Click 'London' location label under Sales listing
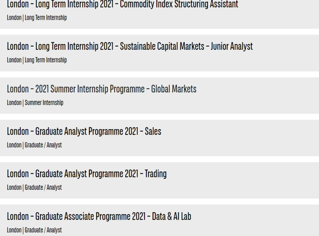The width and height of the screenshot is (319, 236). [x=14, y=145]
